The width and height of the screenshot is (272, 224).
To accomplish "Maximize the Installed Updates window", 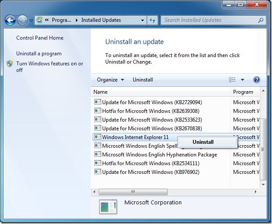I will click(241, 5).
